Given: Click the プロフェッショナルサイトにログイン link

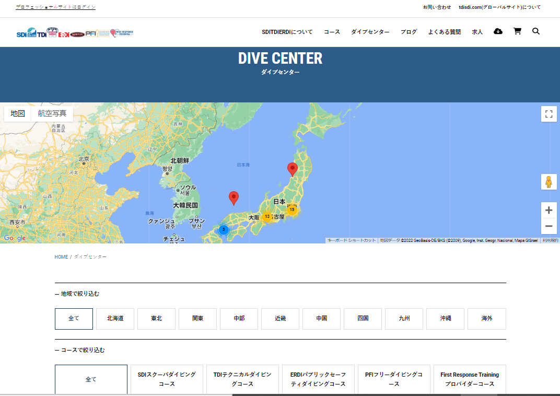Looking at the screenshot, I should pos(55,7).
